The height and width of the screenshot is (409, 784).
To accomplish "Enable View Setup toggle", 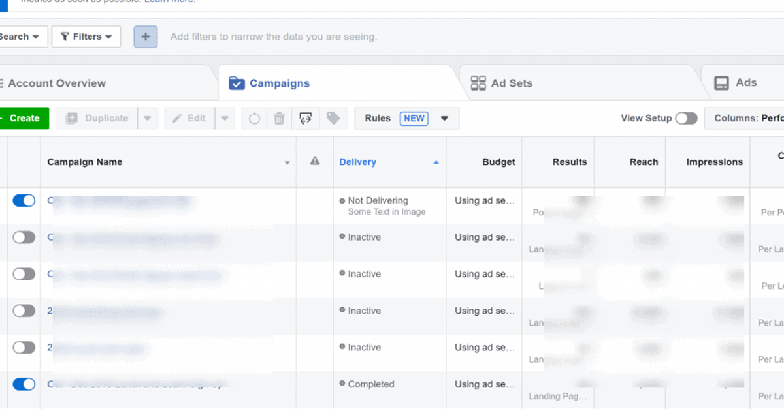I will (x=686, y=119).
